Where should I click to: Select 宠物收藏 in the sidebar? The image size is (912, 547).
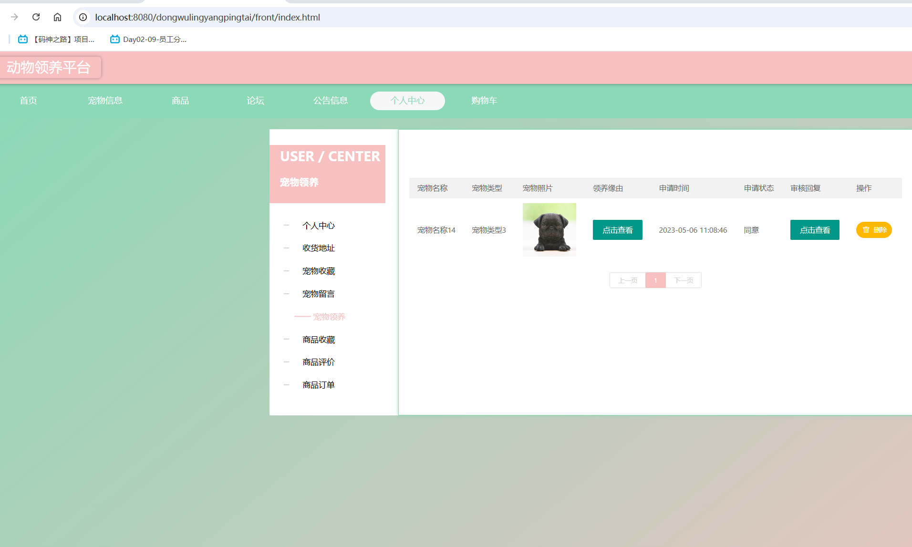319,271
